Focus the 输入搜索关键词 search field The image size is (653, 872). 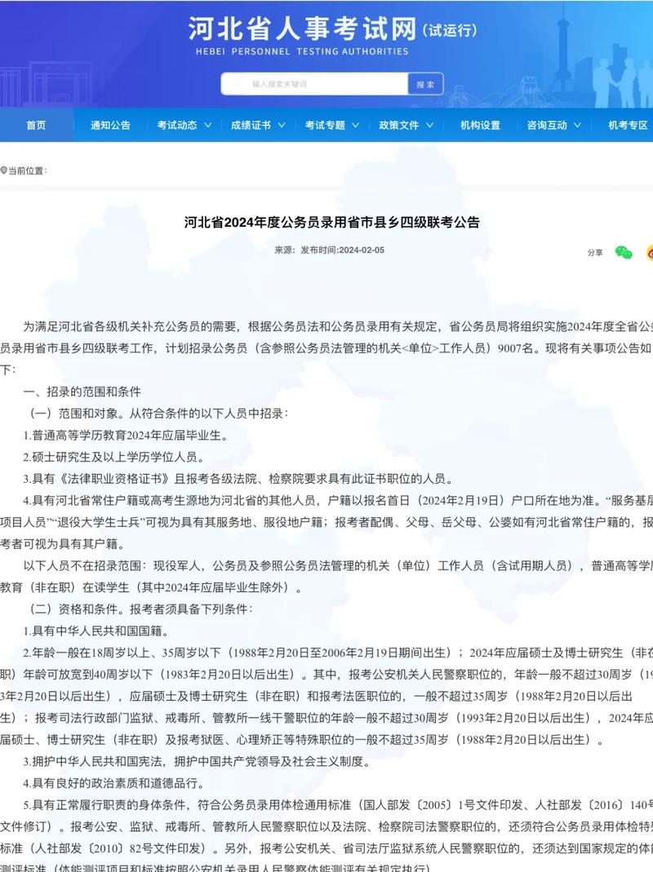(x=314, y=84)
